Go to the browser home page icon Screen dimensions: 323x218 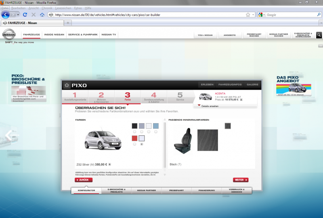tap(42, 15)
